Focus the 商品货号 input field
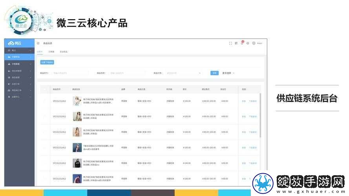349x196 pixels. tap(69, 73)
